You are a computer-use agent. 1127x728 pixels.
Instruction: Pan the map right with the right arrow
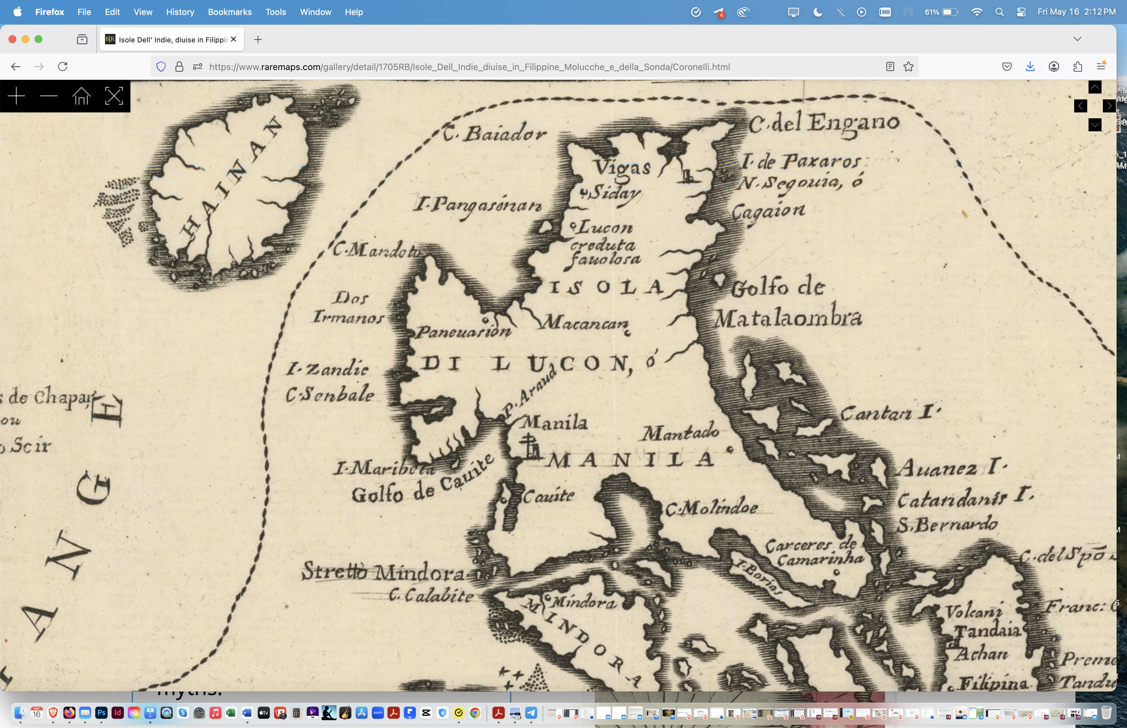tap(1109, 106)
